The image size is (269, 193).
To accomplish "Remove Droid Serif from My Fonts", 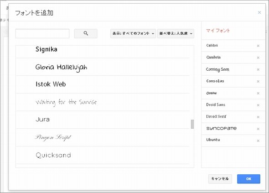I will pyautogui.click(x=258, y=117).
